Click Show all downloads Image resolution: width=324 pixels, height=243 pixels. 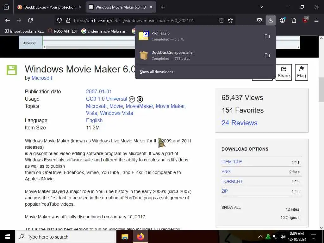(156, 72)
